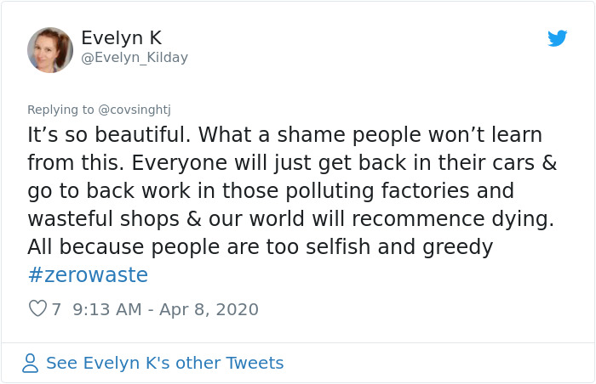Open the 9:13 AM timestamp

click(107, 309)
